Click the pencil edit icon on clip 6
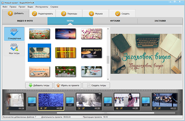Screen dimensions: 185x121 [121, 108]
